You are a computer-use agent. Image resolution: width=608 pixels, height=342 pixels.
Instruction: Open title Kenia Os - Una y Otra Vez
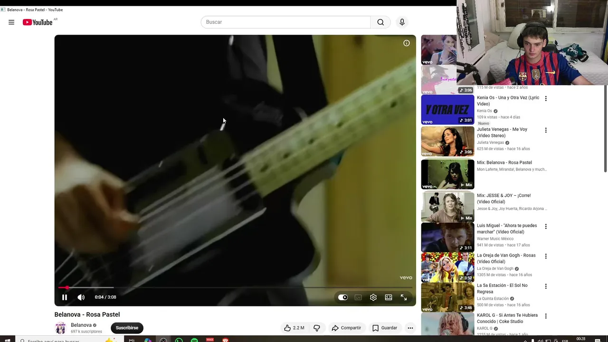pyautogui.click(x=508, y=101)
